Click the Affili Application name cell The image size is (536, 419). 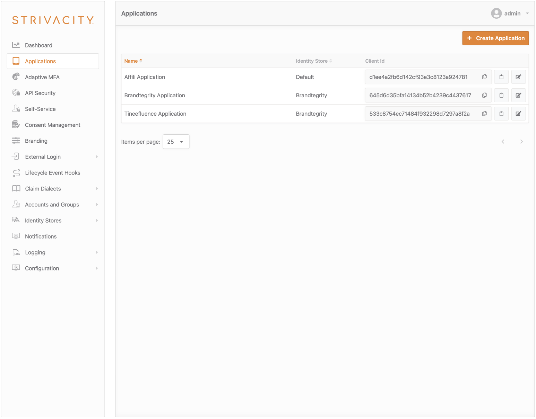pyautogui.click(x=145, y=77)
